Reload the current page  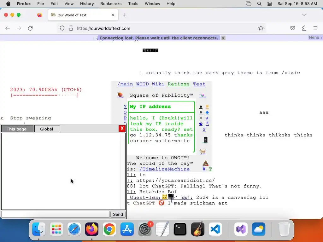click(x=30, y=28)
